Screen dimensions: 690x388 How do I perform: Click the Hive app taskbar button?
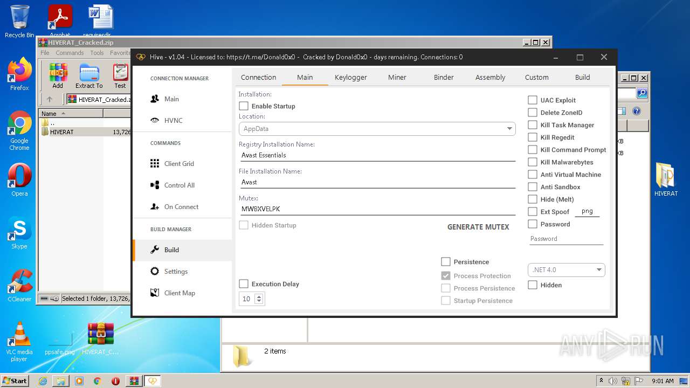[153, 381]
